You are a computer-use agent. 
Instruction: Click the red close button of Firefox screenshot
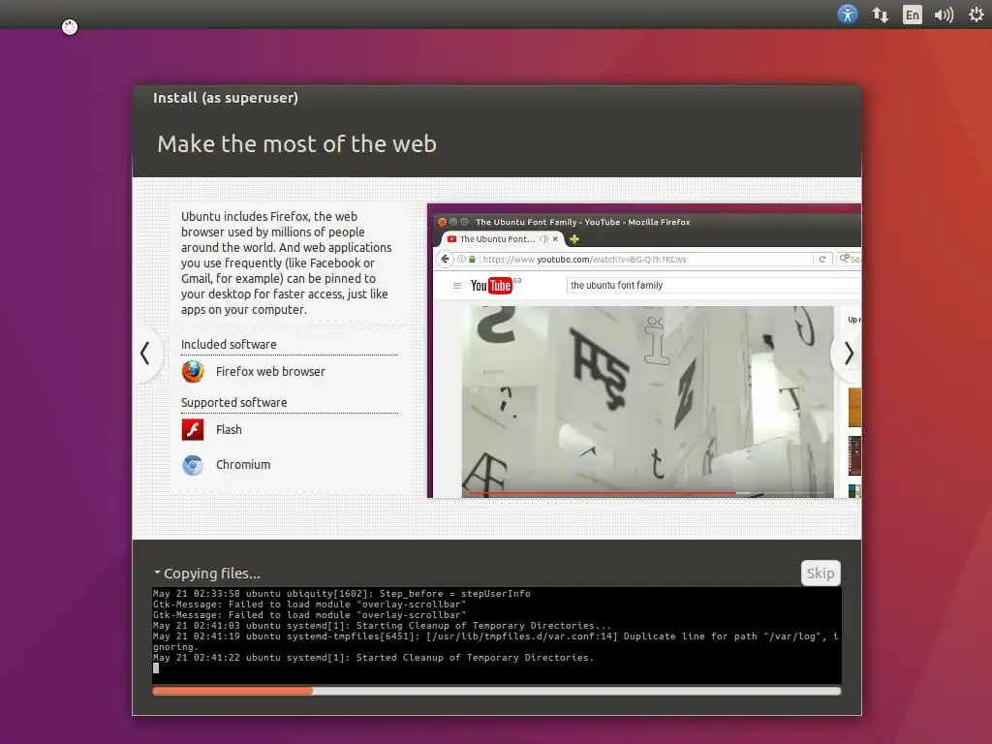(x=442, y=222)
